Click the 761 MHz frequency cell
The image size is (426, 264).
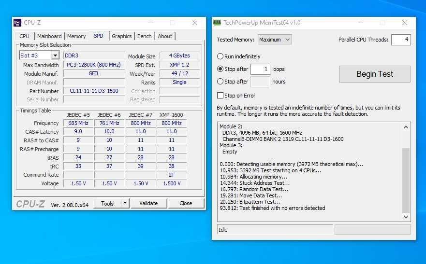tap(109, 123)
